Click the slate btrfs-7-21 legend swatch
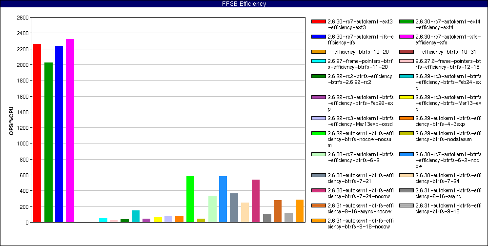The image size is (488, 246). 318,175
